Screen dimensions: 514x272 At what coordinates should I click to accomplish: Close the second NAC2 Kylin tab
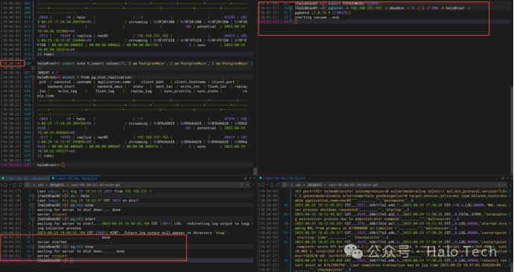[x=96, y=178]
